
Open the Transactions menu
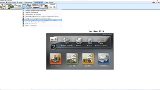pyautogui.click(x=2, y=2)
